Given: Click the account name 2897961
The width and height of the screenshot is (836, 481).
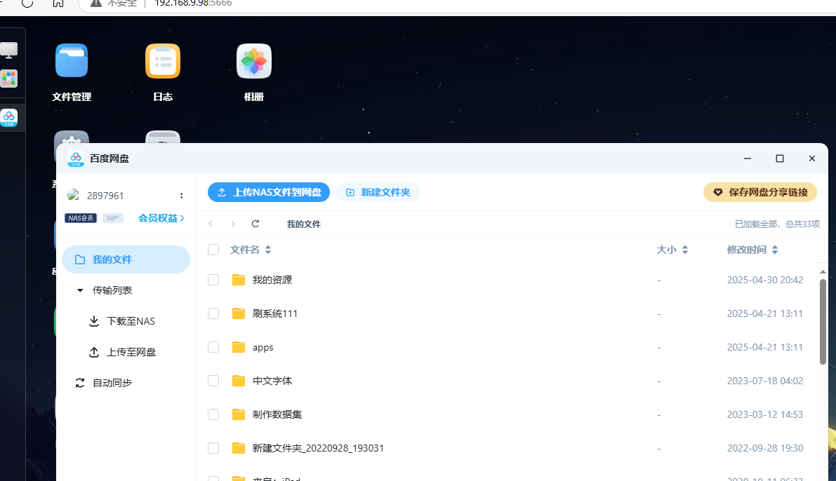Looking at the screenshot, I should point(105,196).
